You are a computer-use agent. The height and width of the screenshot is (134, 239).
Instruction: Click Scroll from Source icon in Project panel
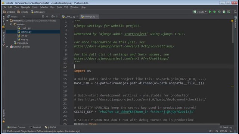[43, 16]
